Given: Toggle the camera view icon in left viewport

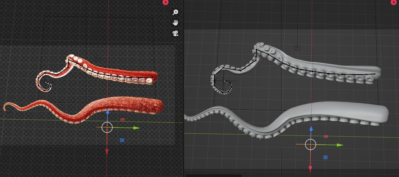Looking at the screenshot, I should (x=176, y=33).
